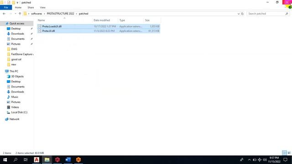This screenshot has height=164, width=292.
Task: Open the View ribbon tab
Action: click(x=42, y=7)
